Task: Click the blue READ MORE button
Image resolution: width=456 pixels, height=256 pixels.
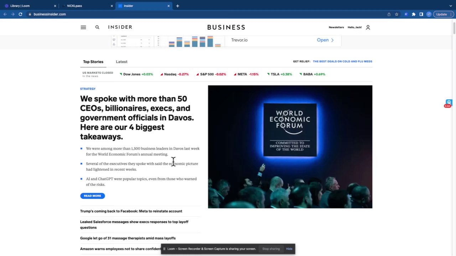Action: [92, 196]
